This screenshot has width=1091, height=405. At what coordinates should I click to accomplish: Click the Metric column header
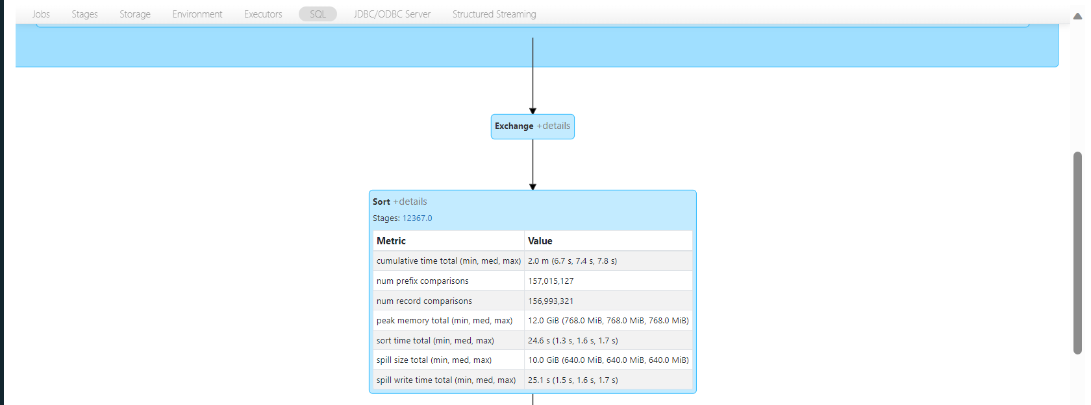391,241
